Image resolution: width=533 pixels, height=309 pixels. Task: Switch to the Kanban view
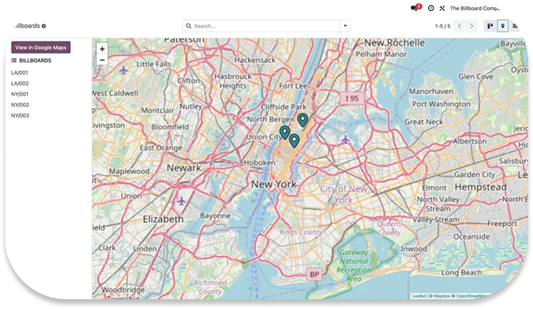point(490,26)
